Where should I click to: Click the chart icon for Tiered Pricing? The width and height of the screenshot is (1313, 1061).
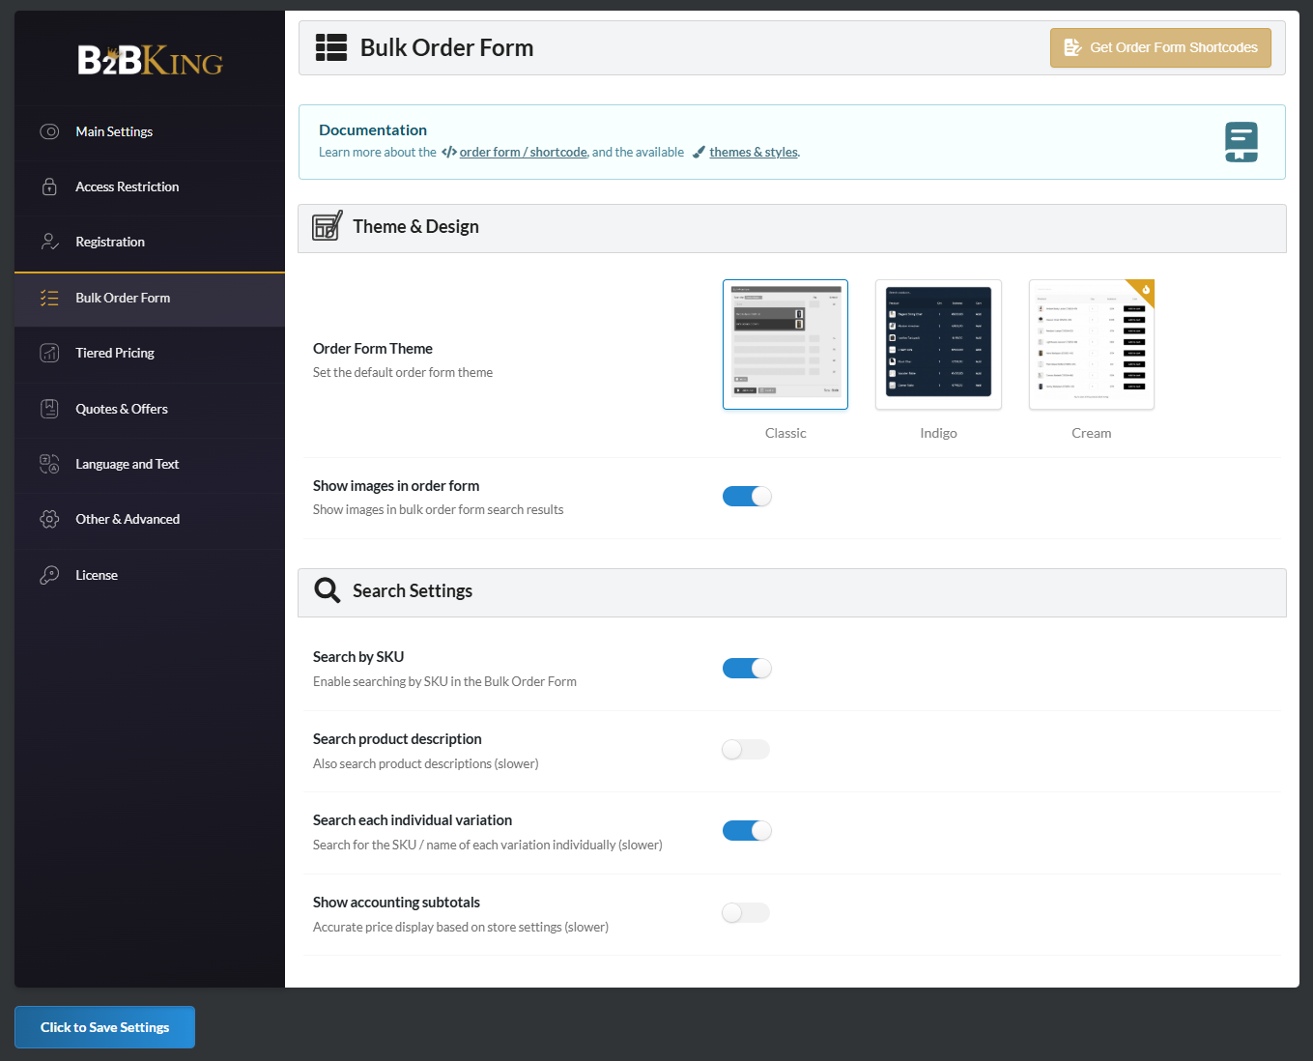tap(49, 353)
